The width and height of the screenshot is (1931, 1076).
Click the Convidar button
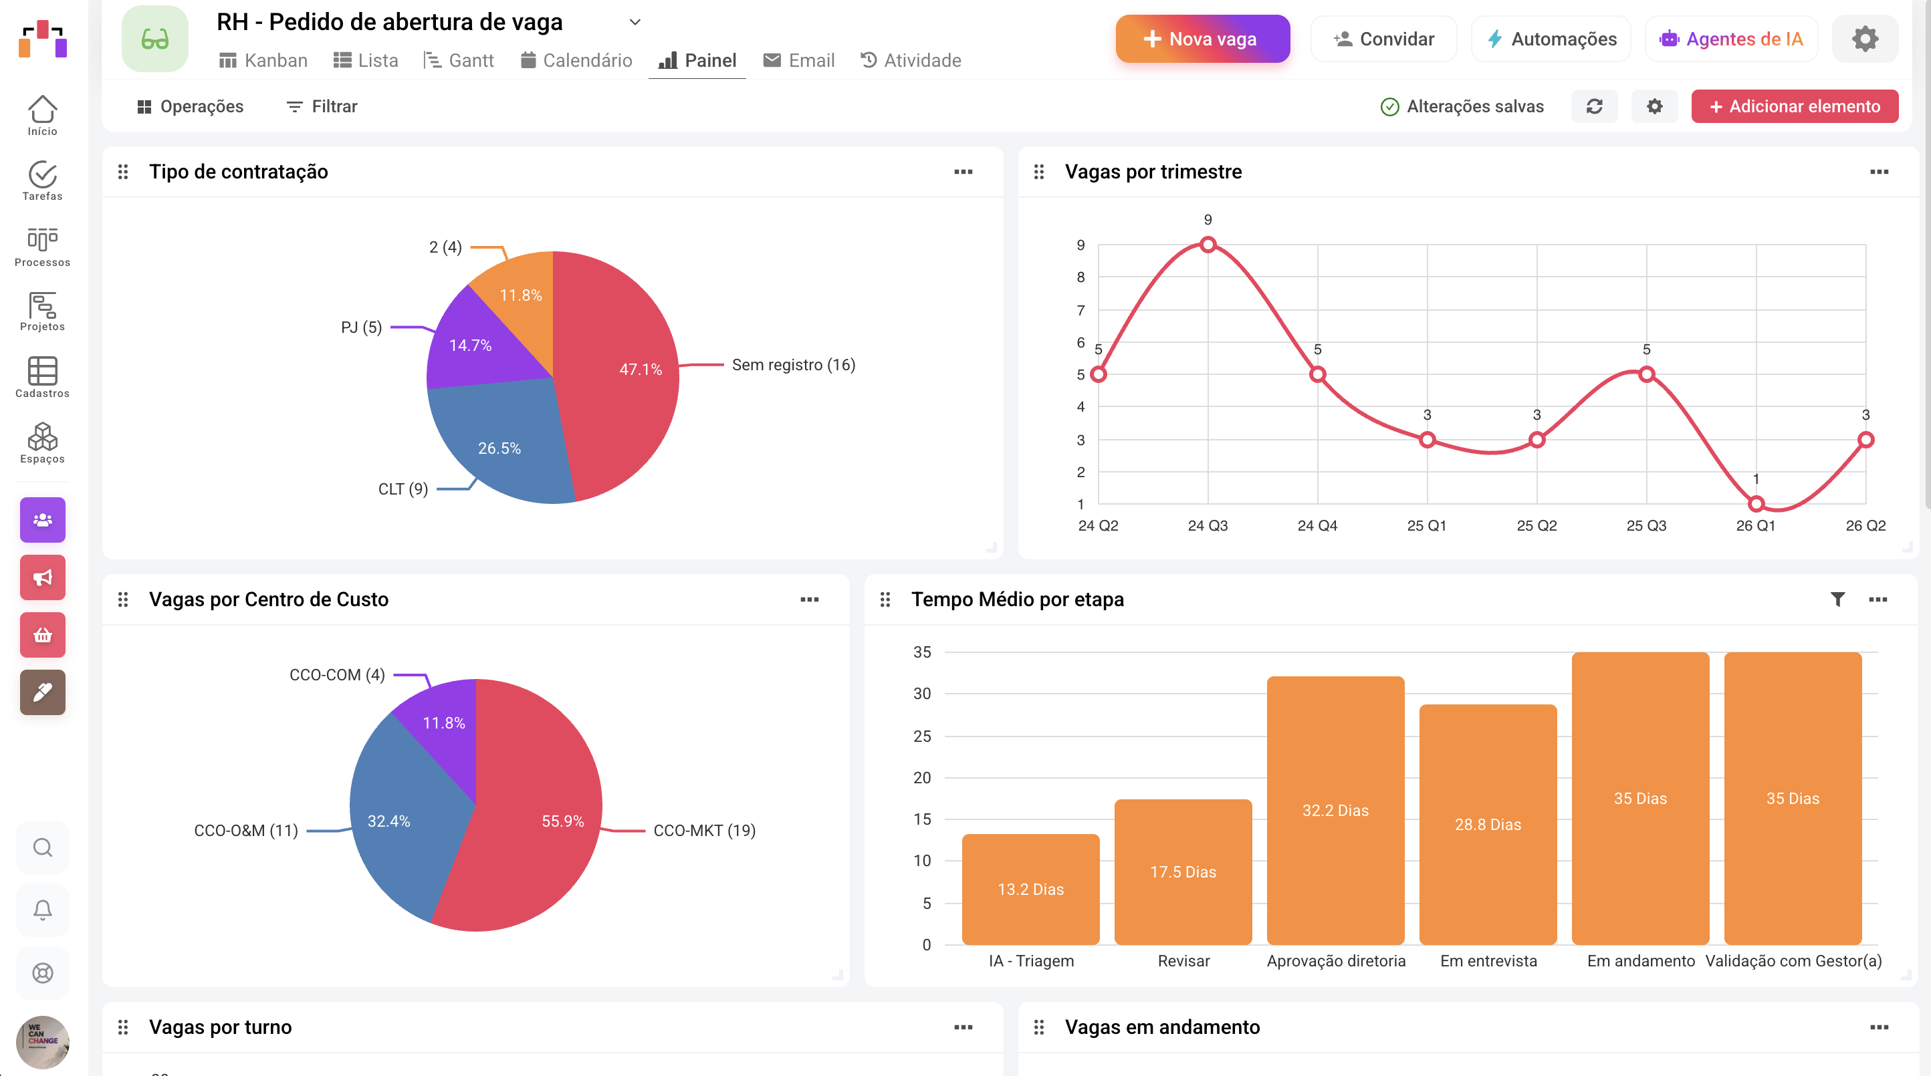pyautogui.click(x=1384, y=39)
